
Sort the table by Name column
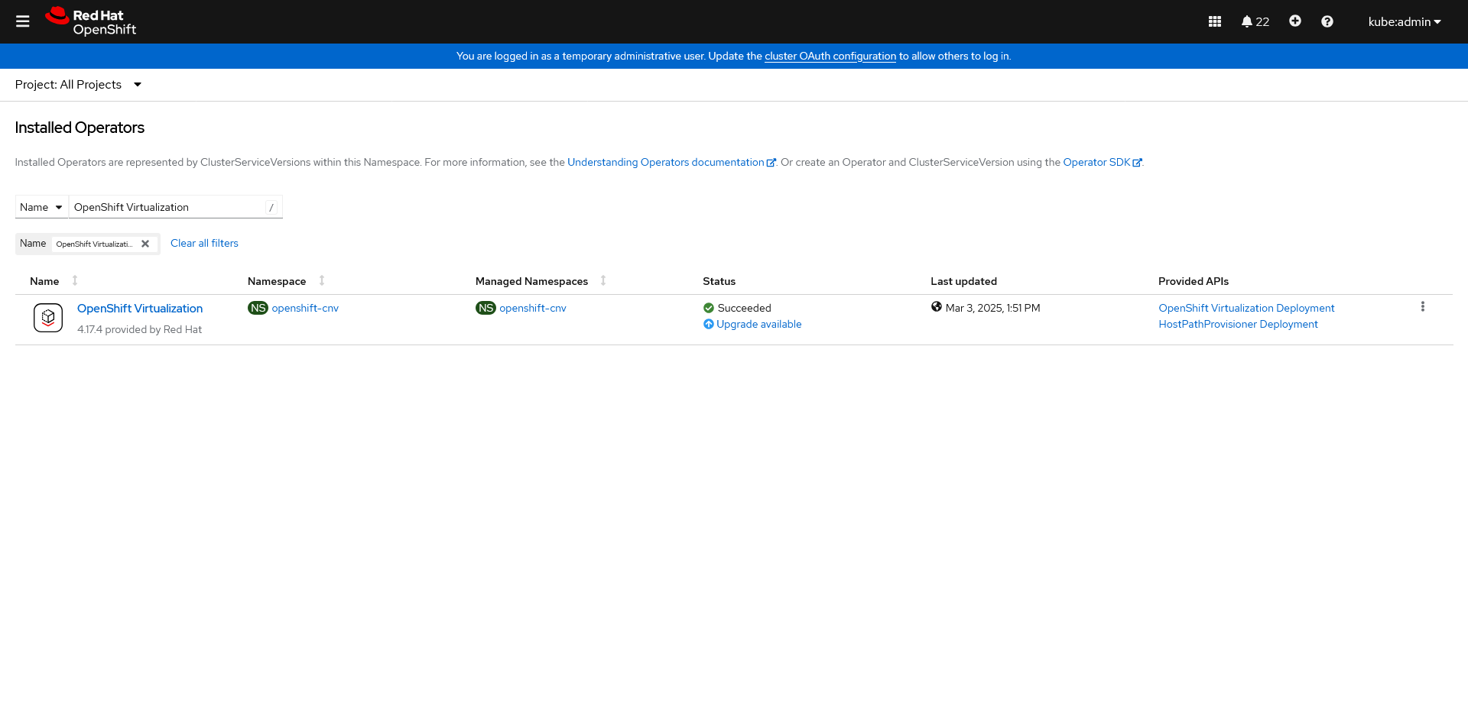[75, 281]
